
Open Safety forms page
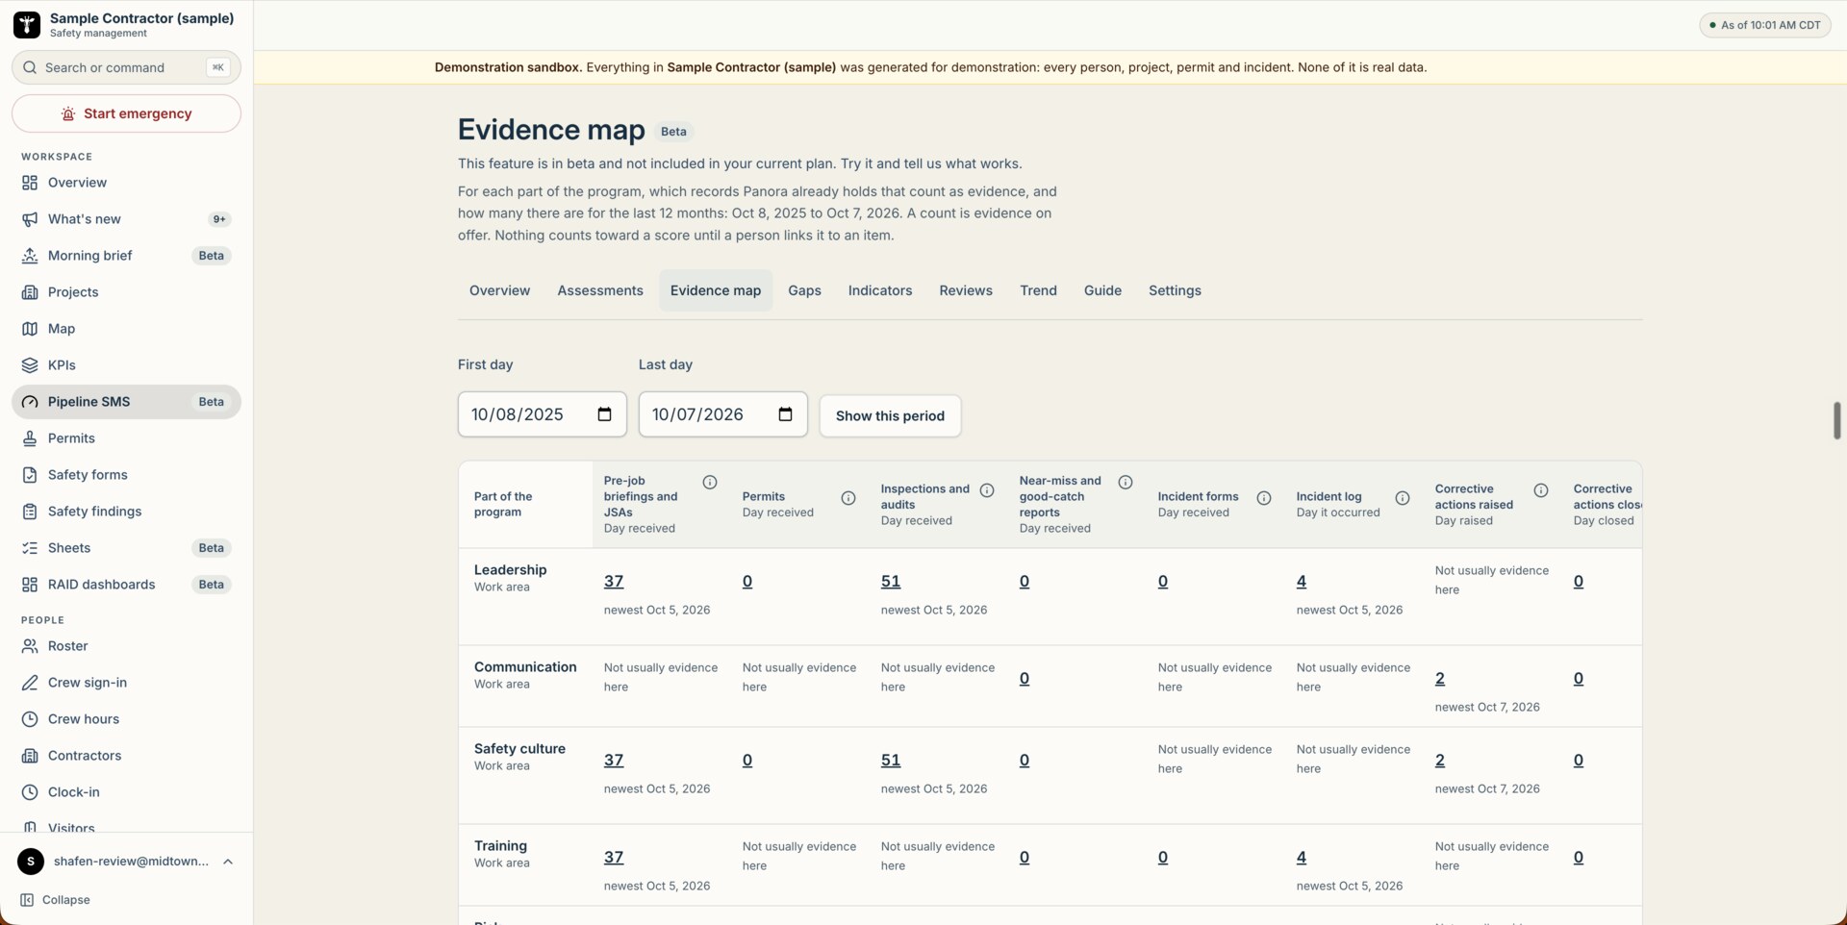point(126,475)
